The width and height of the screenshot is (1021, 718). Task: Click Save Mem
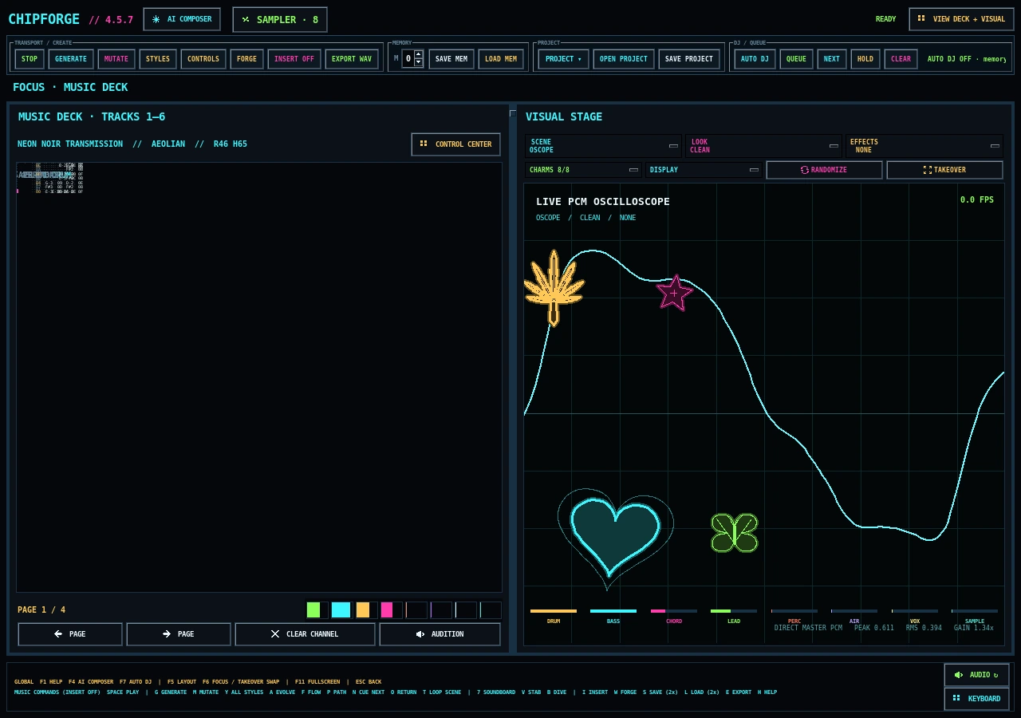tap(451, 59)
